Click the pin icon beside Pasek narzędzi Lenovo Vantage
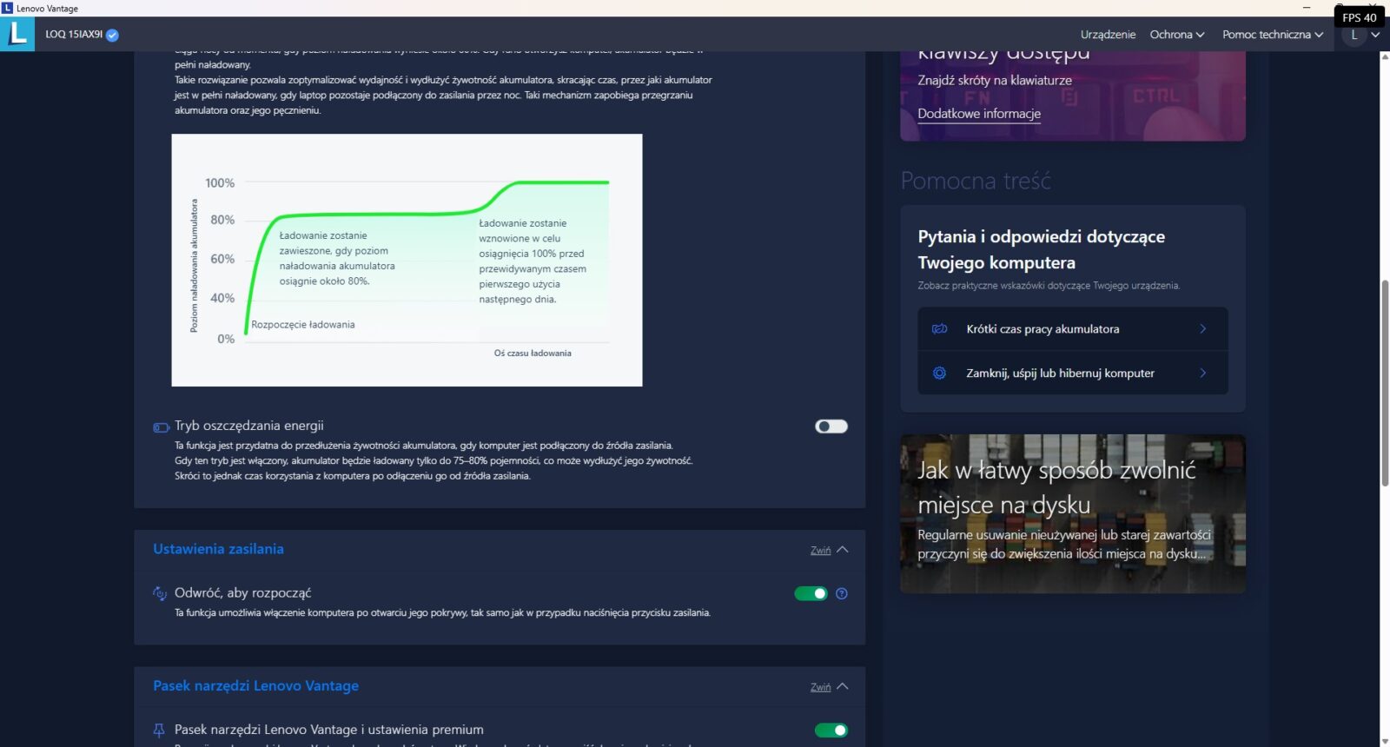This screenshot has width=1390, height=747. click(159, 730)
